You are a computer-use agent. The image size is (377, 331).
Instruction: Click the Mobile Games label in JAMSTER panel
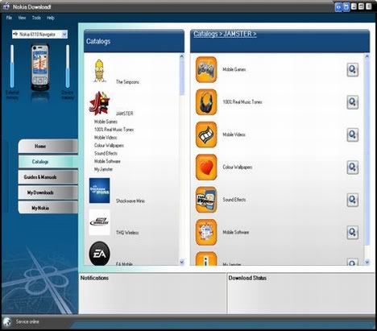point(234,69)
